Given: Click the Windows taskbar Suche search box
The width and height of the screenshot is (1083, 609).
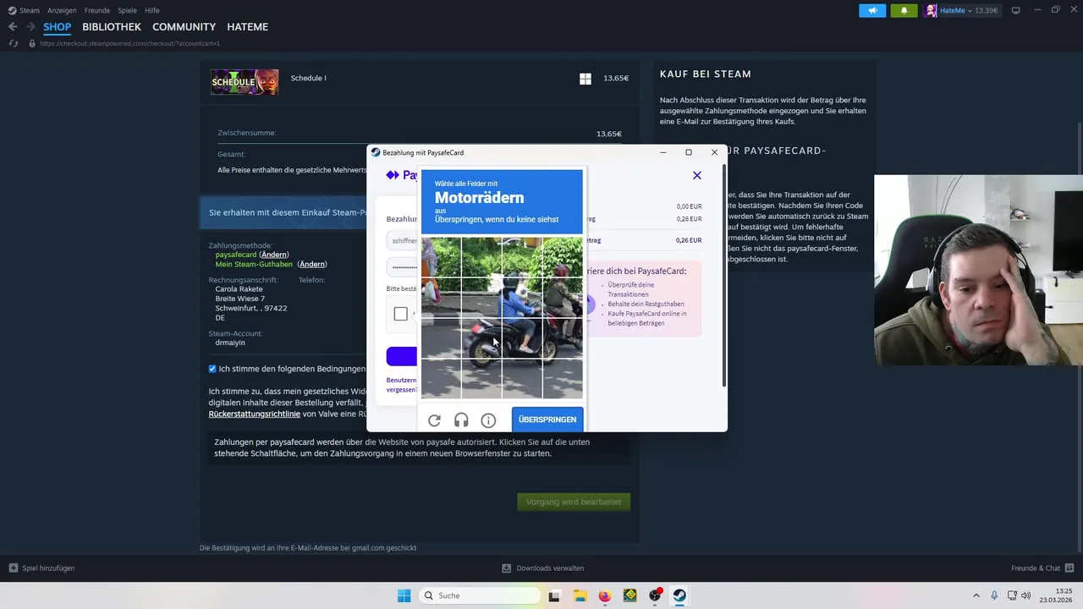Looking at the screenshot, I should click(480, 595).
